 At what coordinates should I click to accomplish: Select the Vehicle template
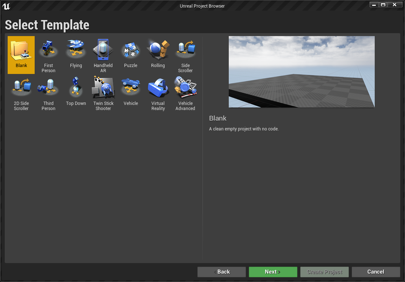point(130,93)
